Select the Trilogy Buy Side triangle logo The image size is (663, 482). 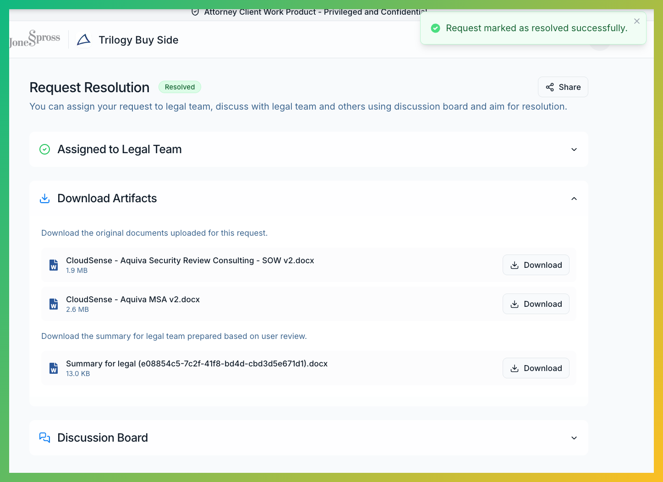[x=84, y=40]
